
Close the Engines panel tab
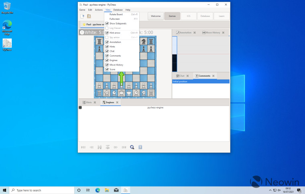tap(117, 102)
